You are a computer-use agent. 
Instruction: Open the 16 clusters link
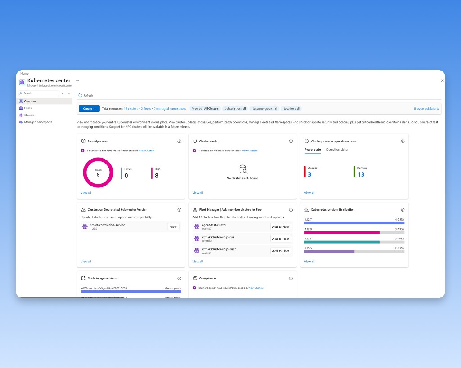pyautogui.click(x=131, y=109)
